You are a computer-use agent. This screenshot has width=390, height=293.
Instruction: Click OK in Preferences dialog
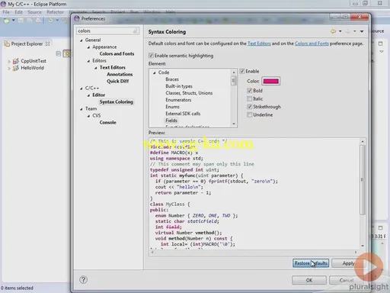pos(309,280)
